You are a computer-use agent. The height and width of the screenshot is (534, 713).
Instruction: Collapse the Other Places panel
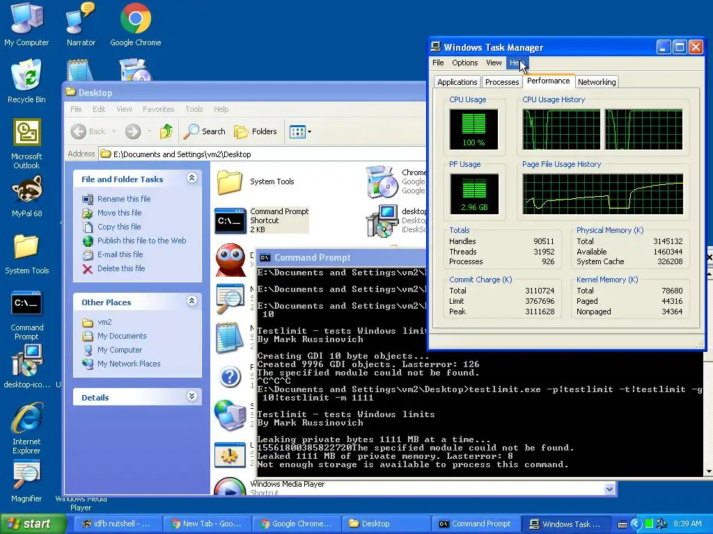[x=192, y=300]
